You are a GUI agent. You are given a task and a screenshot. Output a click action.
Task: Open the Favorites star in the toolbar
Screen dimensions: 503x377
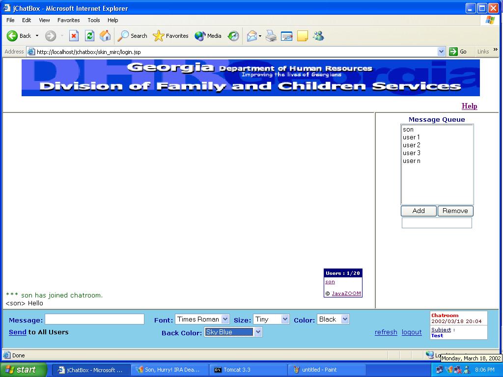[x=170, y=36]
